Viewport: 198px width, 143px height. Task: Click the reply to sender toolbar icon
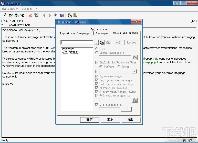point(11,15)
